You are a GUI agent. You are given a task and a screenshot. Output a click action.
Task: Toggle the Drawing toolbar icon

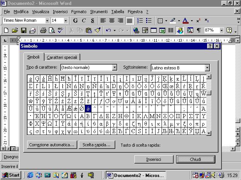[x=180, y=30]
